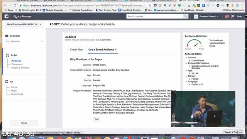
Task: Open Budget & Schedule section
Action: pyautogui.click(x=20, y=68)
